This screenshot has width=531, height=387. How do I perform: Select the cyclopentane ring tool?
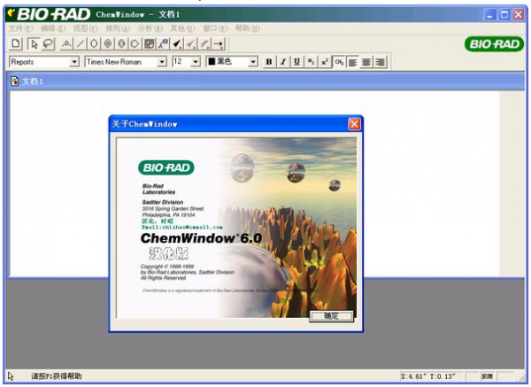tap(135, 43)
